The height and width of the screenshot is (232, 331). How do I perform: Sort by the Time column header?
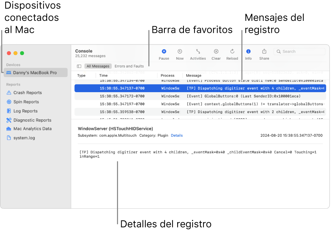click(x=103, y=76)
